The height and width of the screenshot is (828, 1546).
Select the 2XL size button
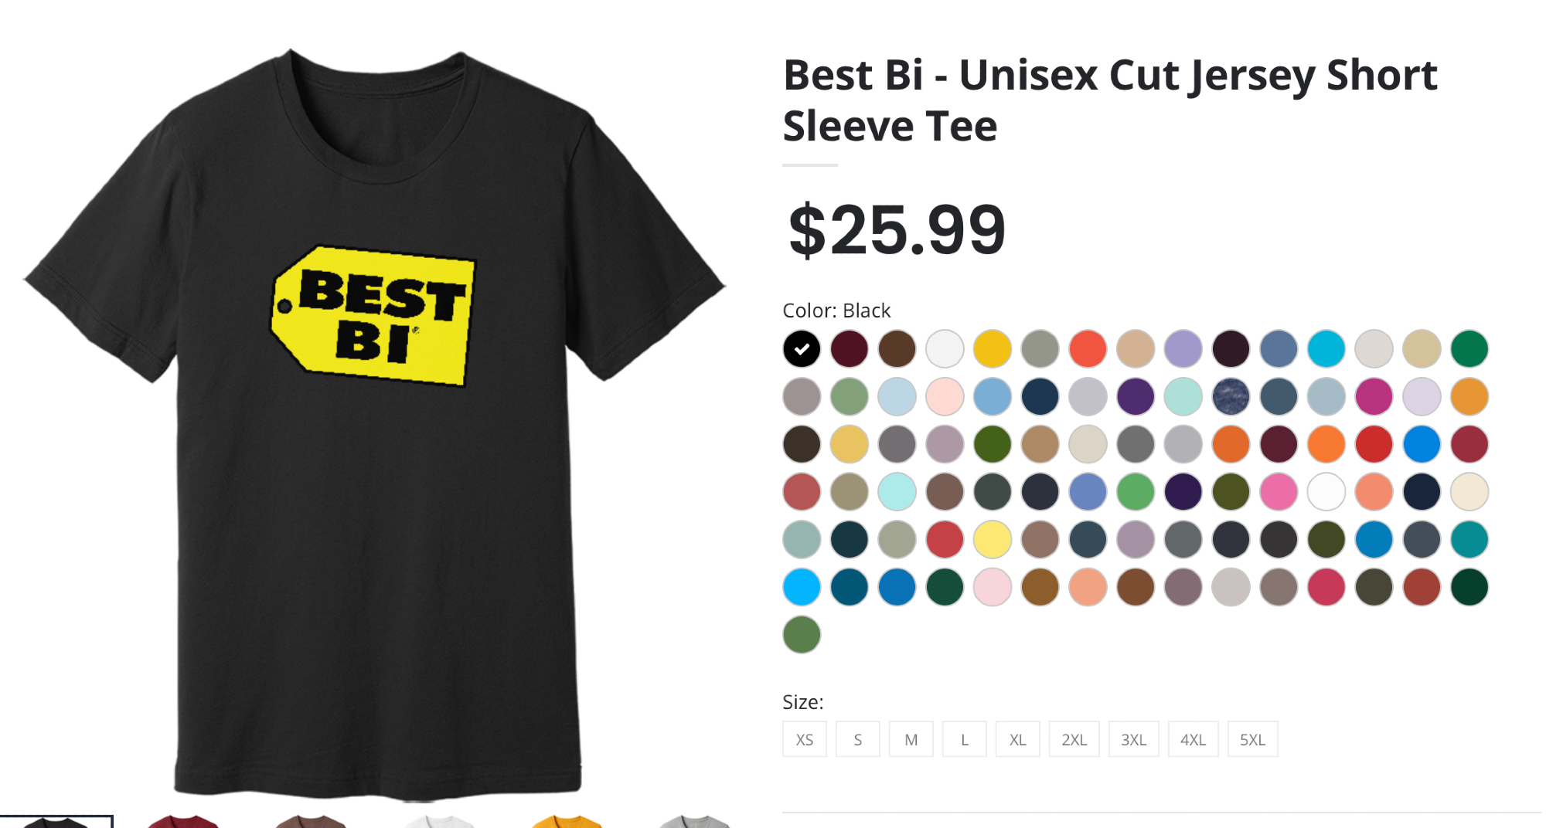[1074, 739]
